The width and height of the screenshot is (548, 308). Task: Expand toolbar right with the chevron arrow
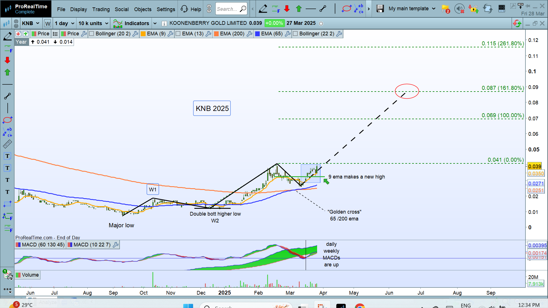[x=368, y=9]
